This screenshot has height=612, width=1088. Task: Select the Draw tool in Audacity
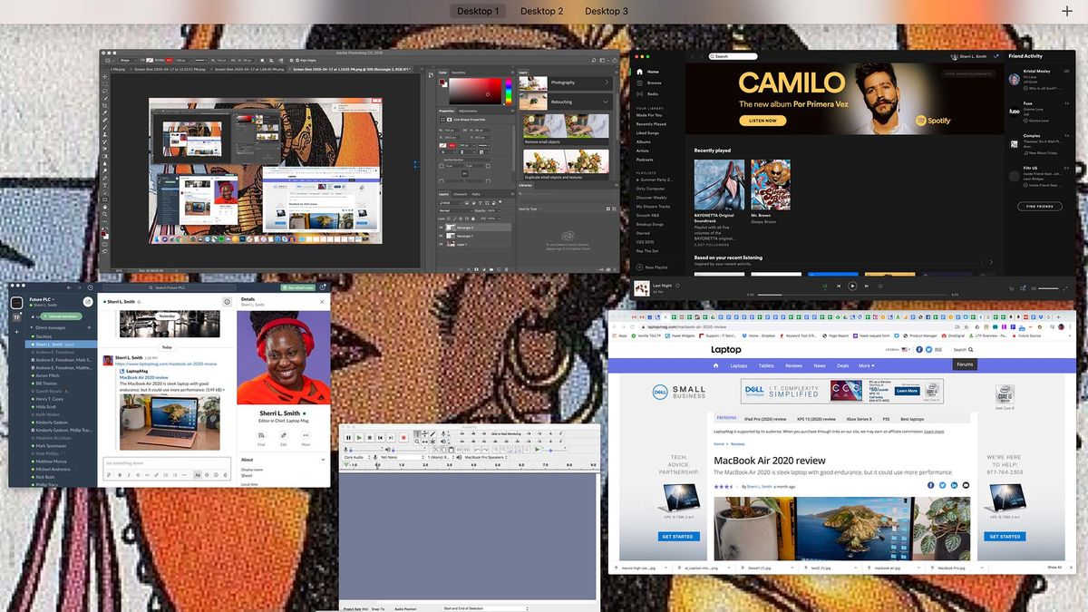tap(432, 433)
